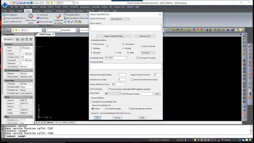254x143 pixels.
Task: Enable Process Multiple Files checkbox
Action: tap(92, 102)
